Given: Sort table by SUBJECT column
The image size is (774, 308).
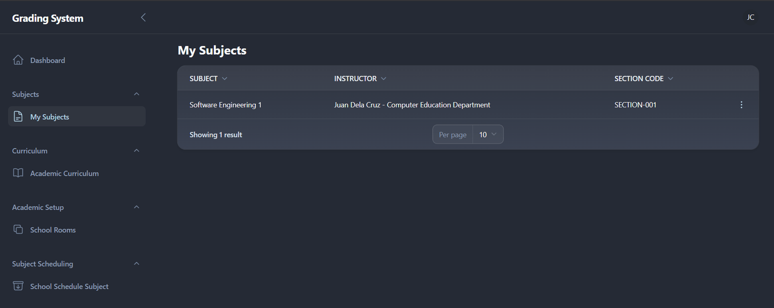Looking at the screenshot, I should point(209,79).
